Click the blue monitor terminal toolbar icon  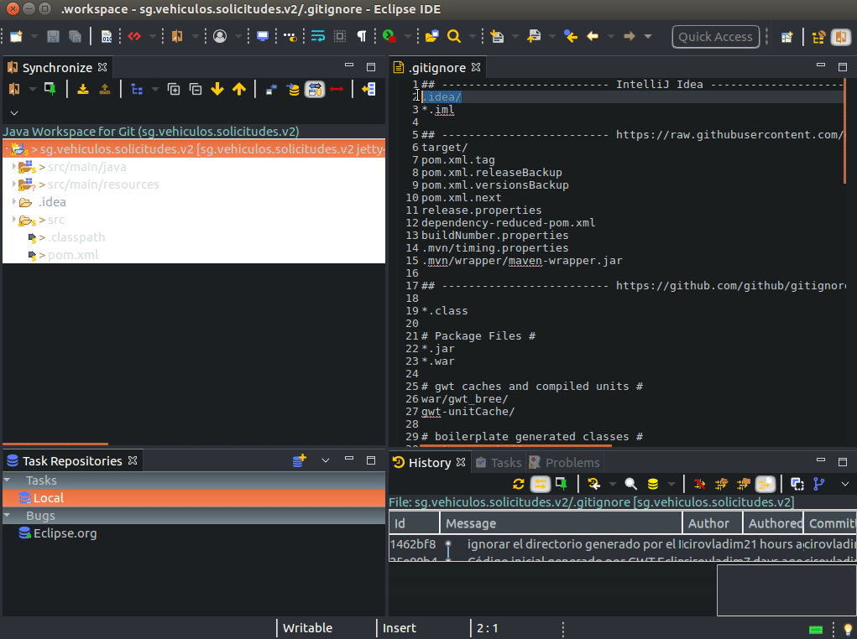coord(263,37)
